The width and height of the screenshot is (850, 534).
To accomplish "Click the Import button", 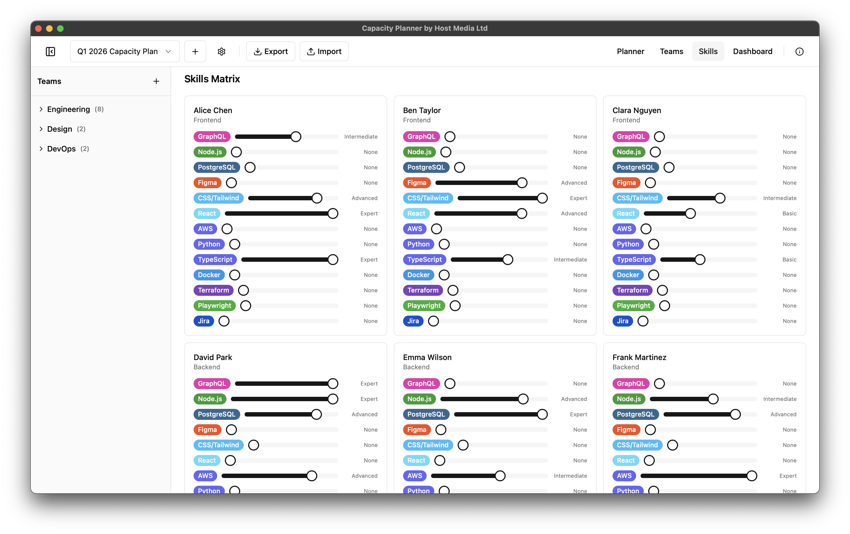I will pos(324,52).
